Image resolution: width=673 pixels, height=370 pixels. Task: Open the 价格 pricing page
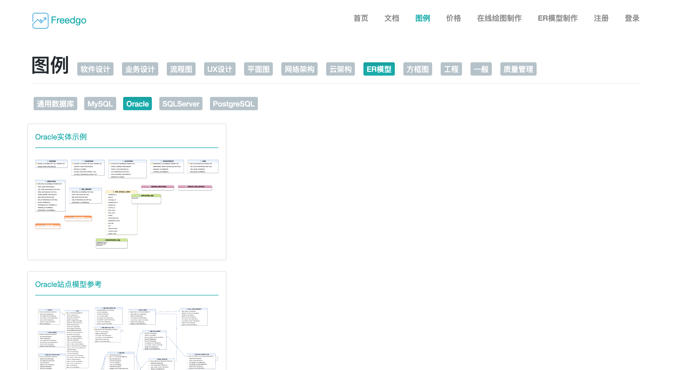coord(453,18)
